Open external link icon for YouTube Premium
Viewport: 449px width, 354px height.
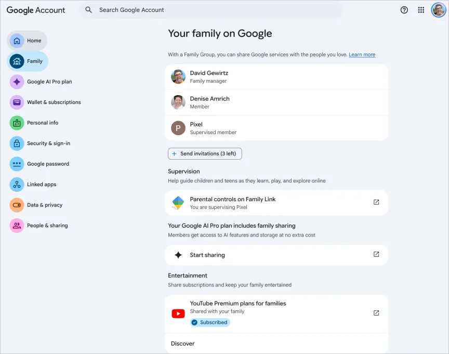(x=376, y=313)
